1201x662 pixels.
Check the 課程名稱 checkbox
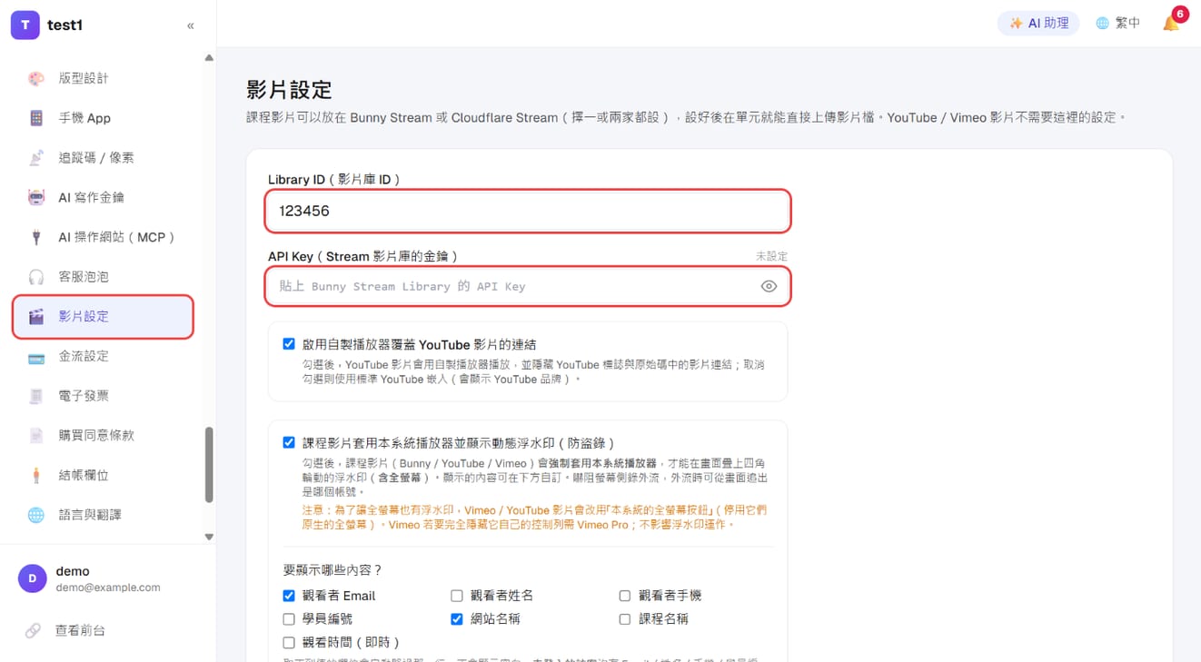(x=625, y=619)
